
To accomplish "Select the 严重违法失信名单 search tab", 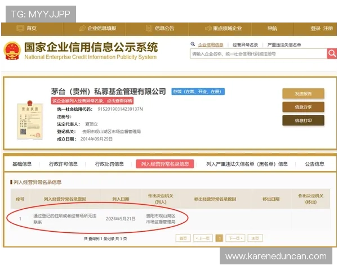I will 284,45.
